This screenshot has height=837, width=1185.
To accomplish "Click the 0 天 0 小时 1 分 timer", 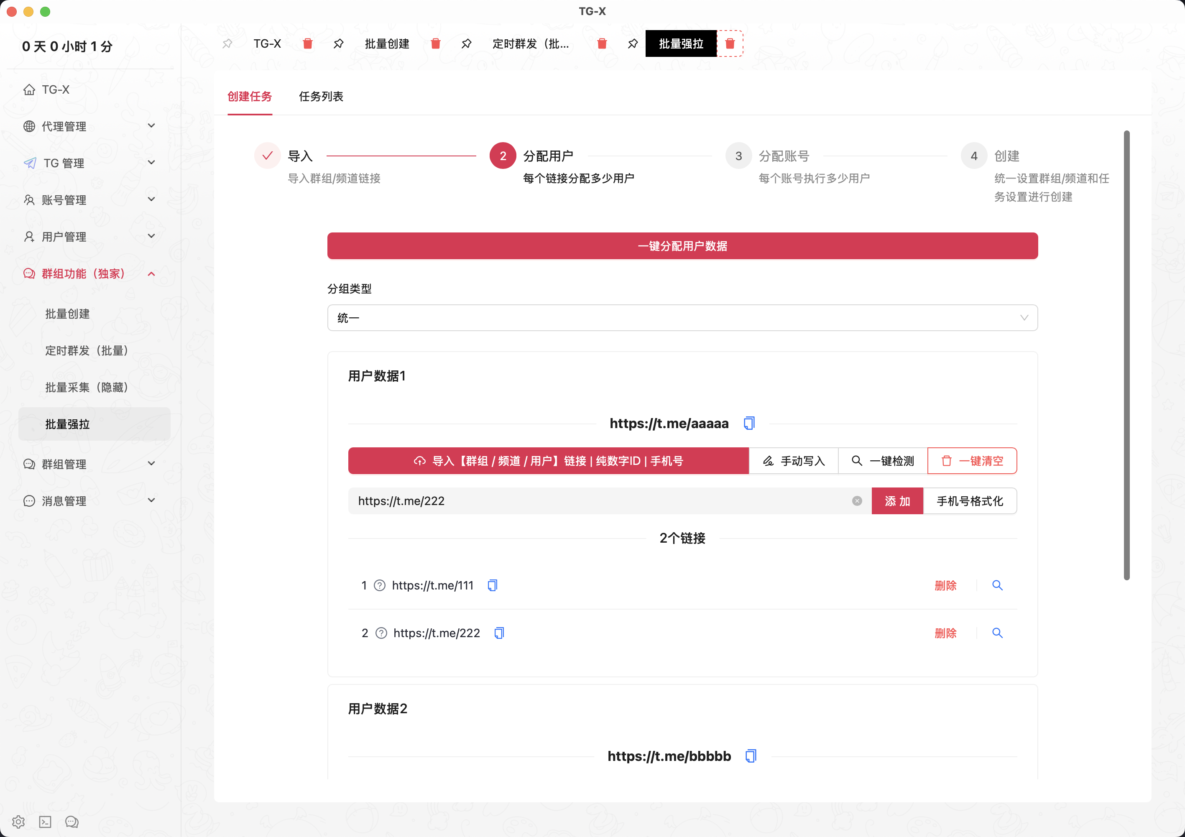I will 67,46.
